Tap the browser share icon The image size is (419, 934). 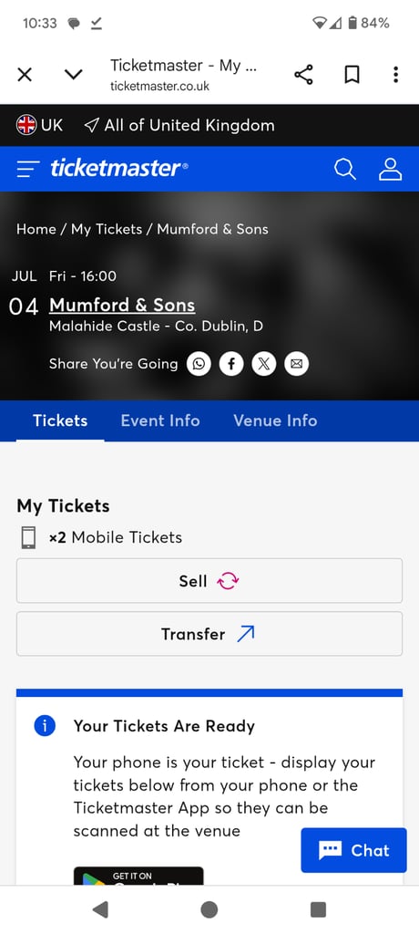coord(303,75)
